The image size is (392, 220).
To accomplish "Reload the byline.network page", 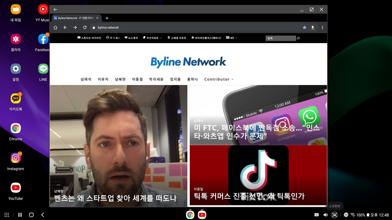I will [x=85, y=27].
